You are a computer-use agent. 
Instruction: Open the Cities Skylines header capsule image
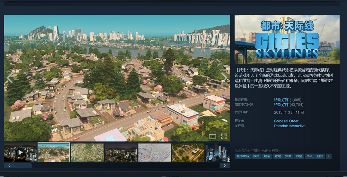(x=287, y=39)
